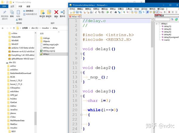Viewport: 179px width, 133px height.
Task: Click the Undo arrow in Notepad++ toolbar
Action: point(107,12)
